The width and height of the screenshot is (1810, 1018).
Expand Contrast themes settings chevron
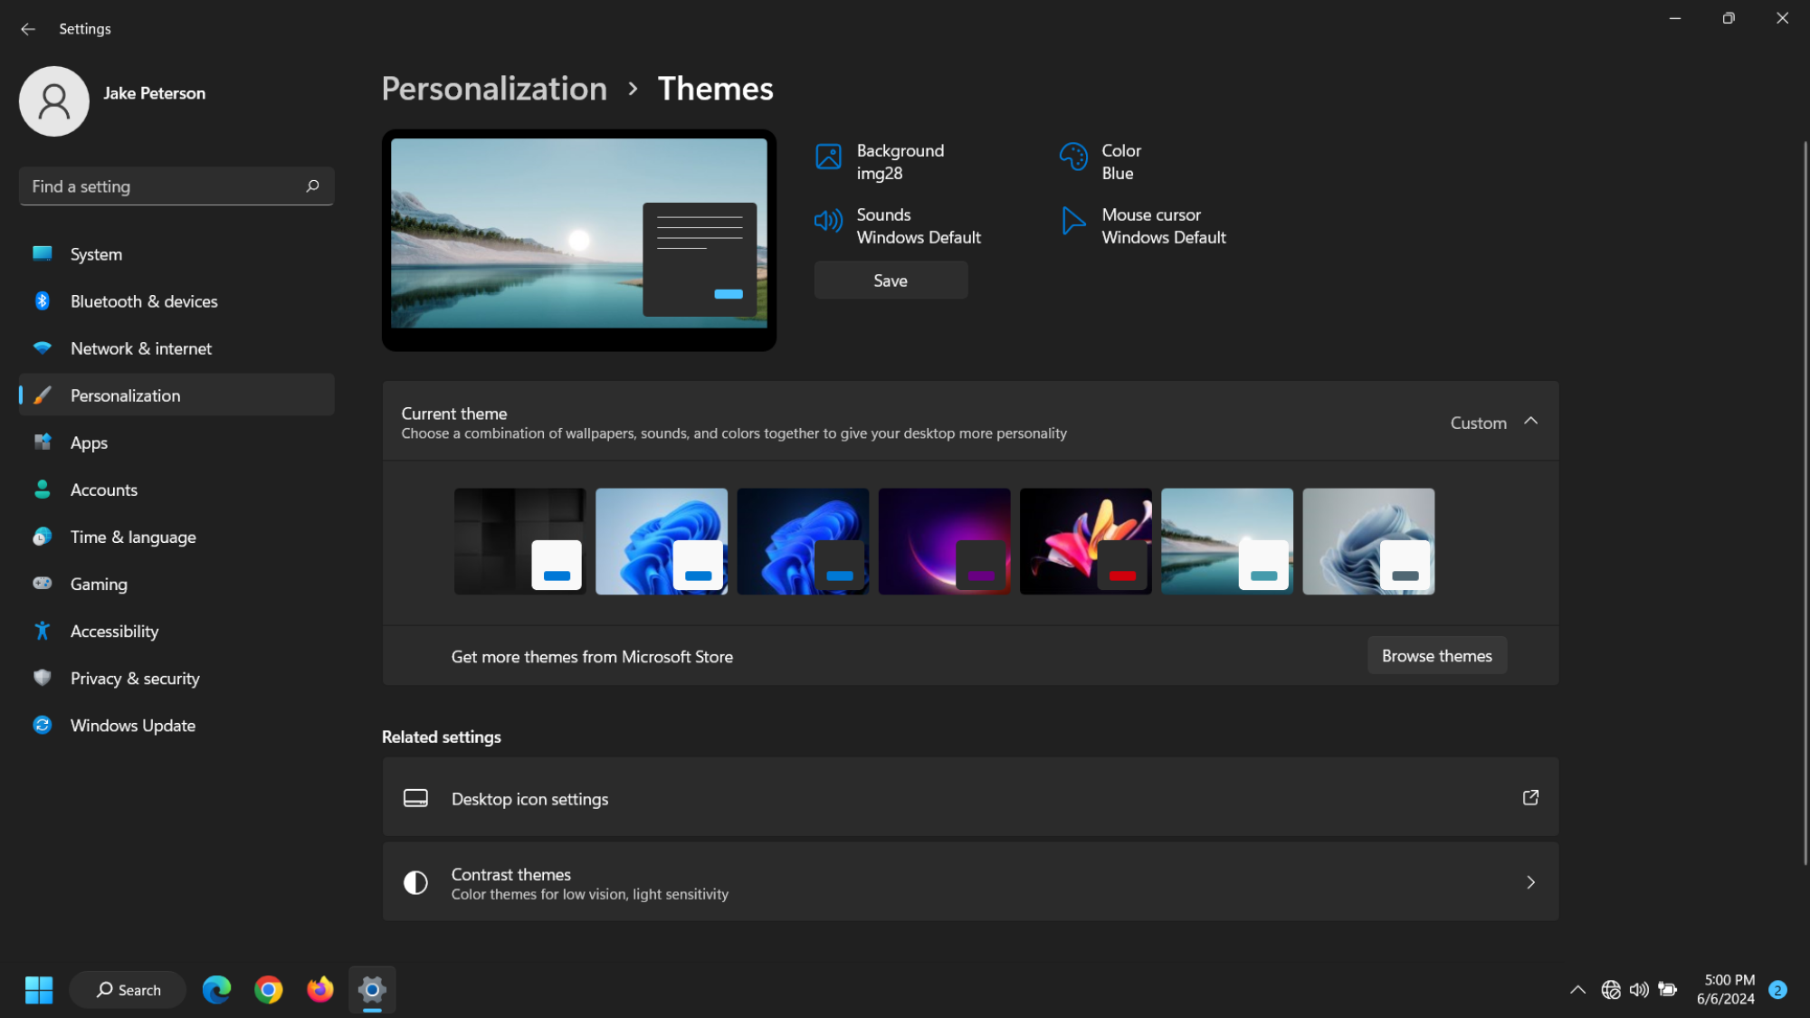click(1530, 881)
